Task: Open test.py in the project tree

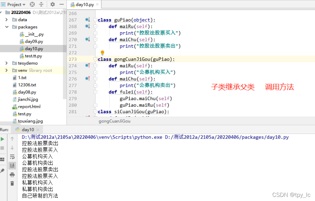Action: [x=25, y=114]
